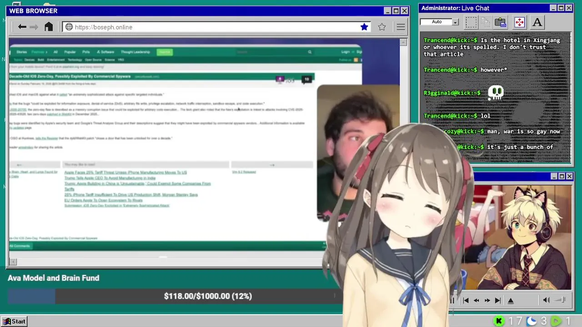Screen dimensions: 582x327
Task: Click the copy pages icon in Live Chat
Action: point(486,22)
